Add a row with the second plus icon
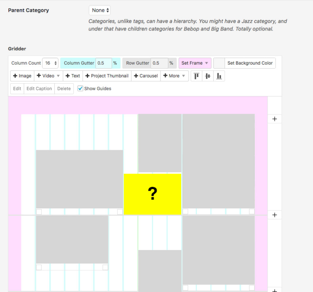313x292 pixels. coord(275,215)
